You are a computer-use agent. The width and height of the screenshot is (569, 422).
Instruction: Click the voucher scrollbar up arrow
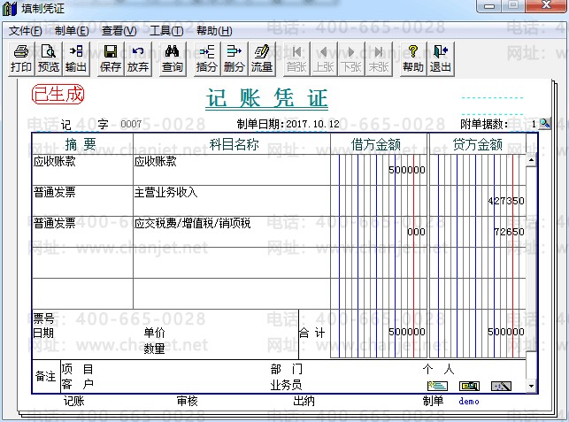tap(531, 161)
